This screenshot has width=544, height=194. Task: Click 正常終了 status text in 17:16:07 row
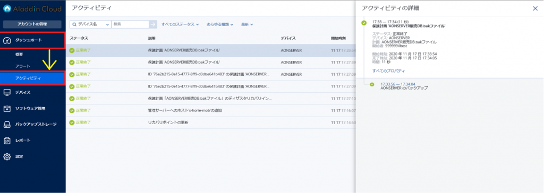83,110
